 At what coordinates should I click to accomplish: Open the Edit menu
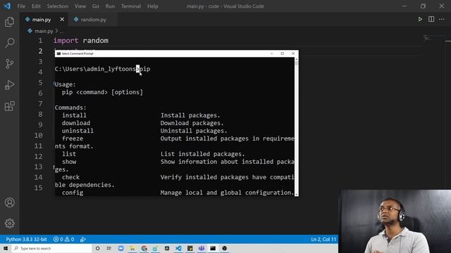click(36, 6)
